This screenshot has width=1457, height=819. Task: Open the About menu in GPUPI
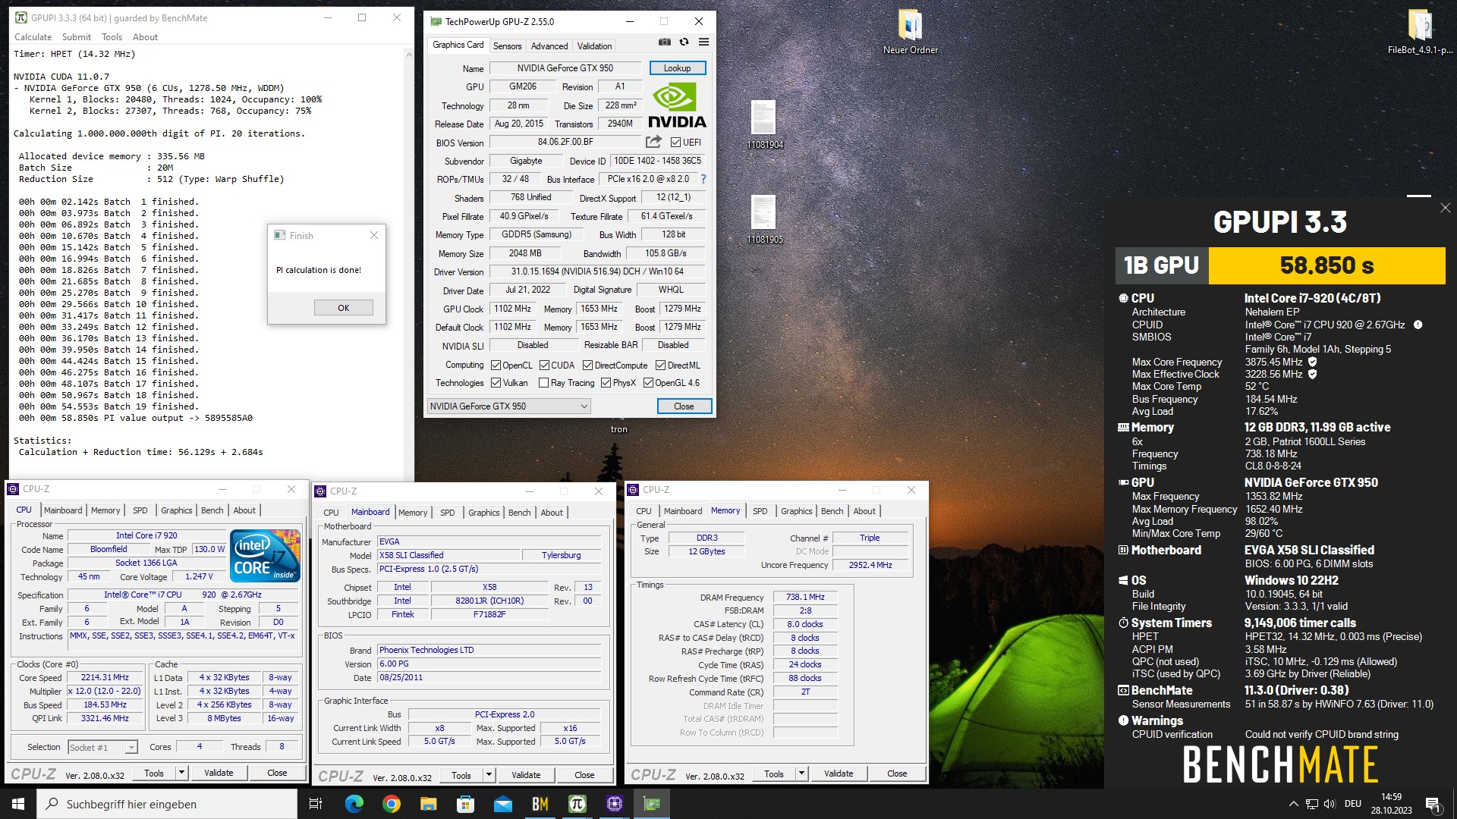pos(145,37)
